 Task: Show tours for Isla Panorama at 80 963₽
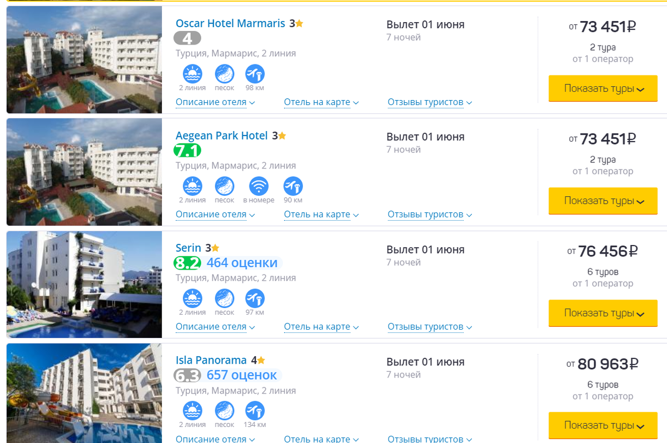click(x=603, y=425)
